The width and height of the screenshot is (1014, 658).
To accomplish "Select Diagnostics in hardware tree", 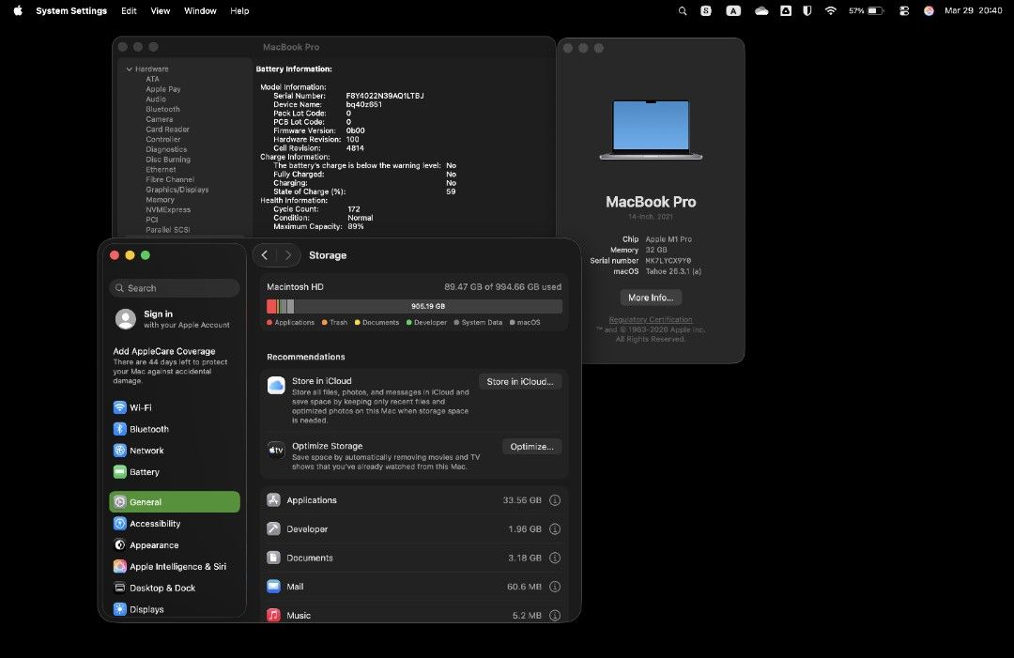I will [x=166, y=149].
